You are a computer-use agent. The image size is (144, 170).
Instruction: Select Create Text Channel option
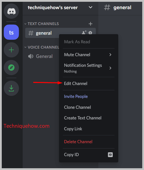tap(89, 118)
